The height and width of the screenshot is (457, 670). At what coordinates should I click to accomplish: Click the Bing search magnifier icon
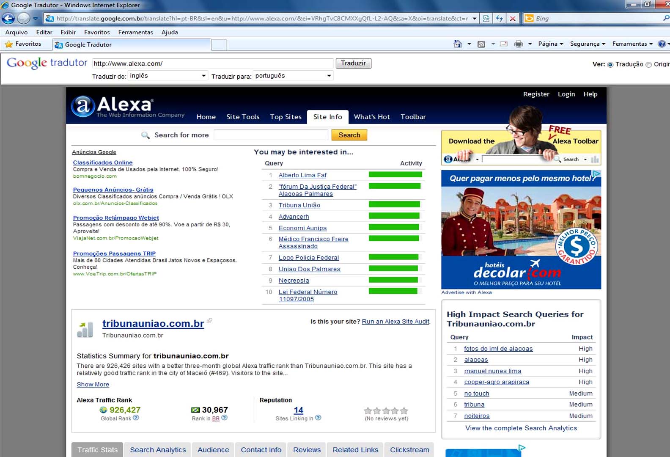tap(666, 18)
